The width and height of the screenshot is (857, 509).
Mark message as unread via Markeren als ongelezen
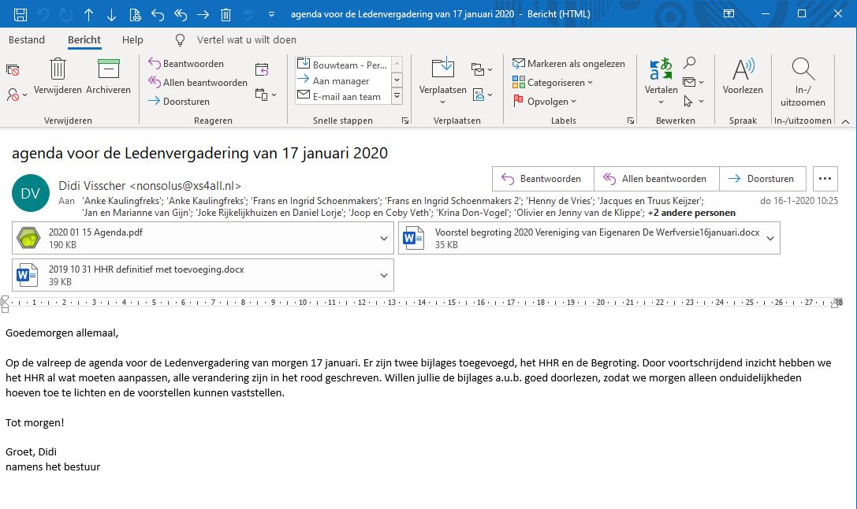click(x=568, y=64)
